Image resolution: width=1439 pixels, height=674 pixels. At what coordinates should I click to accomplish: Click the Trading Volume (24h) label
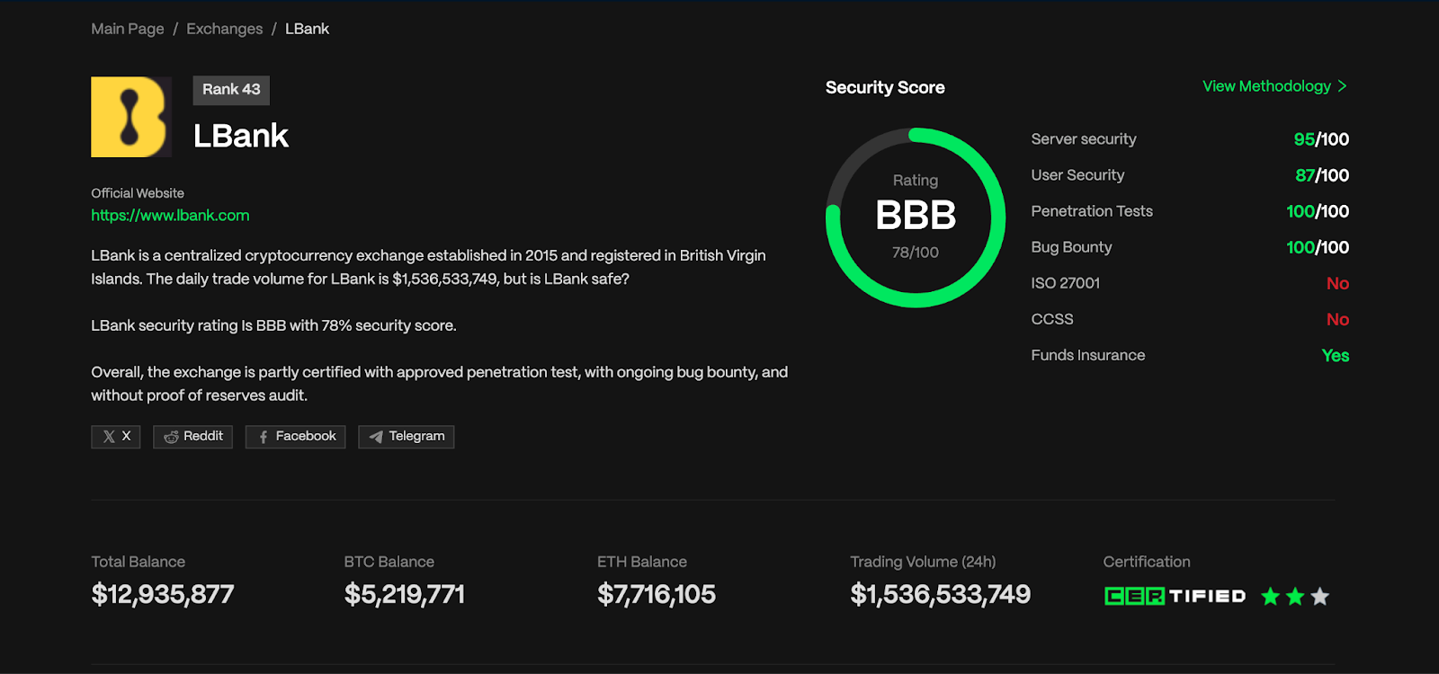(x=923, y=562)
